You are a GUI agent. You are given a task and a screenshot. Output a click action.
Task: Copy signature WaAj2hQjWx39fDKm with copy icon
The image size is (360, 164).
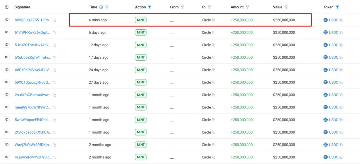tap(55, 145)
